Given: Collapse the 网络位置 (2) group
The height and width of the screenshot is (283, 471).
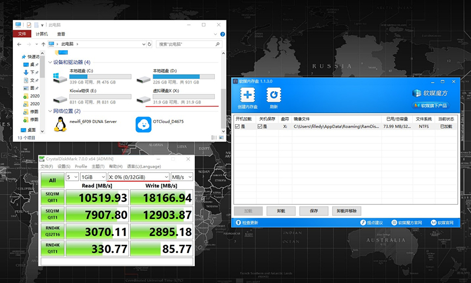Looking at the screenshot, I should point(50,111).
